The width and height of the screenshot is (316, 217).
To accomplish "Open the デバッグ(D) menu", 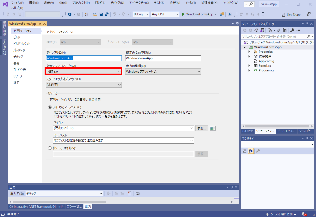I will pos(117,3).
